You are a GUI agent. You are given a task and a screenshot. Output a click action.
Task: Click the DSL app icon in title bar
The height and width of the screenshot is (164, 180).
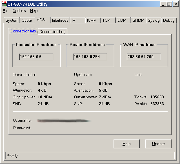4,4
